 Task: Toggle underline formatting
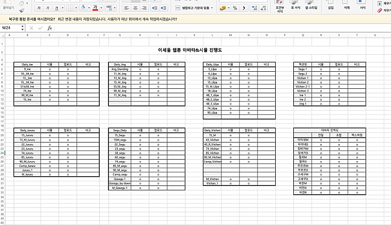(x=57, y=8)
